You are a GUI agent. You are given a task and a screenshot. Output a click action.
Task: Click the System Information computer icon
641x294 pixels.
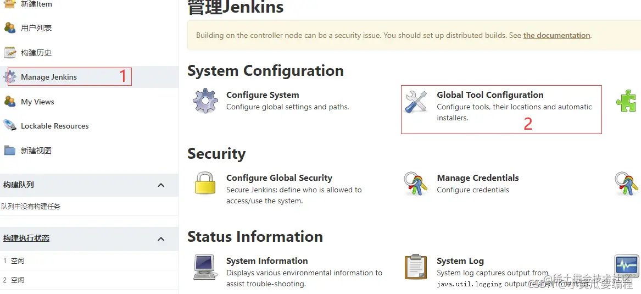pos(204,267)
